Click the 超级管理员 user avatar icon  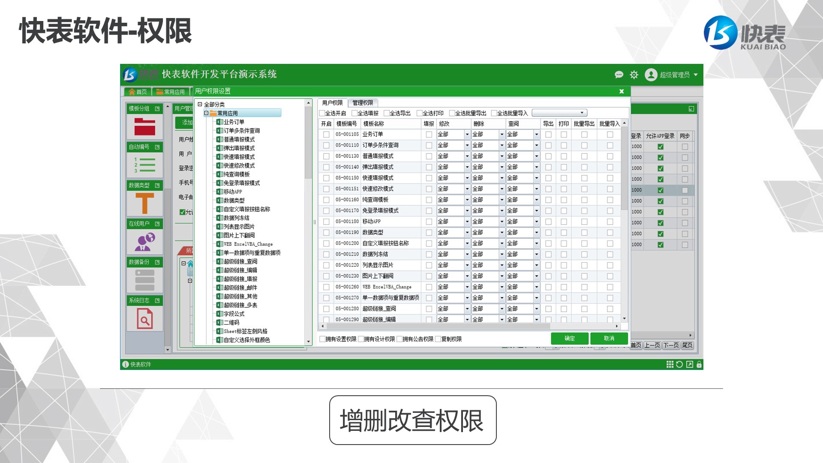(651, 75)
